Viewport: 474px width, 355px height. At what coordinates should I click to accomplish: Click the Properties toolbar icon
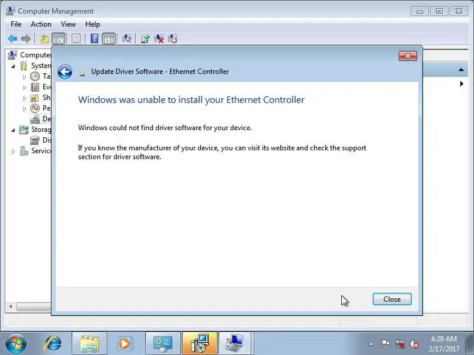76,38
